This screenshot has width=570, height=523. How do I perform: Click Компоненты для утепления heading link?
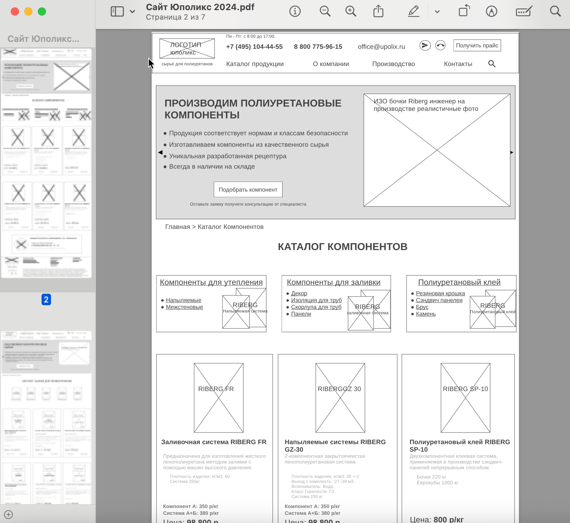tap(211, 282)
